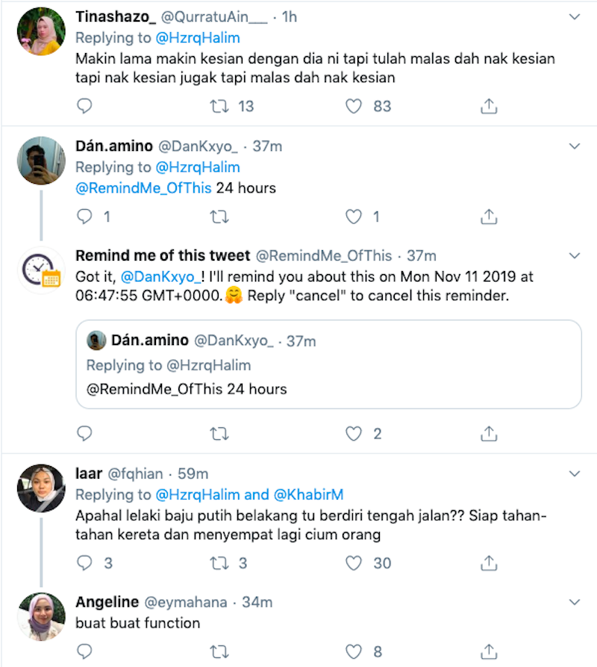Image resolution: width=597 pixels, height=667 pixels.
Task: Open Tinashazo_ profile name link
Action: click(116, 16)
